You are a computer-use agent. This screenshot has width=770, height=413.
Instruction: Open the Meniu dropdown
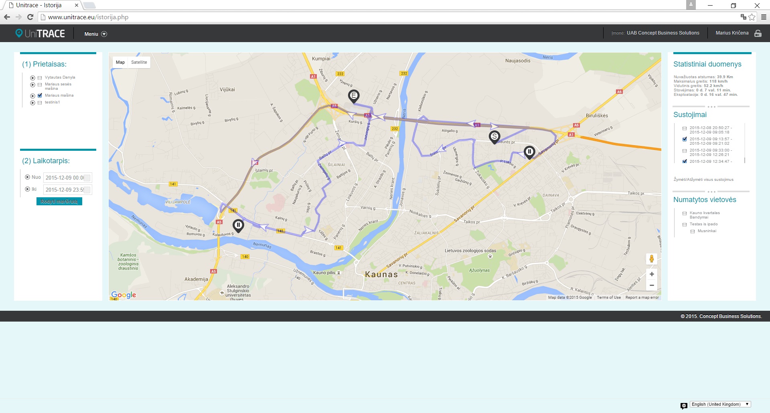coord(95,34)
